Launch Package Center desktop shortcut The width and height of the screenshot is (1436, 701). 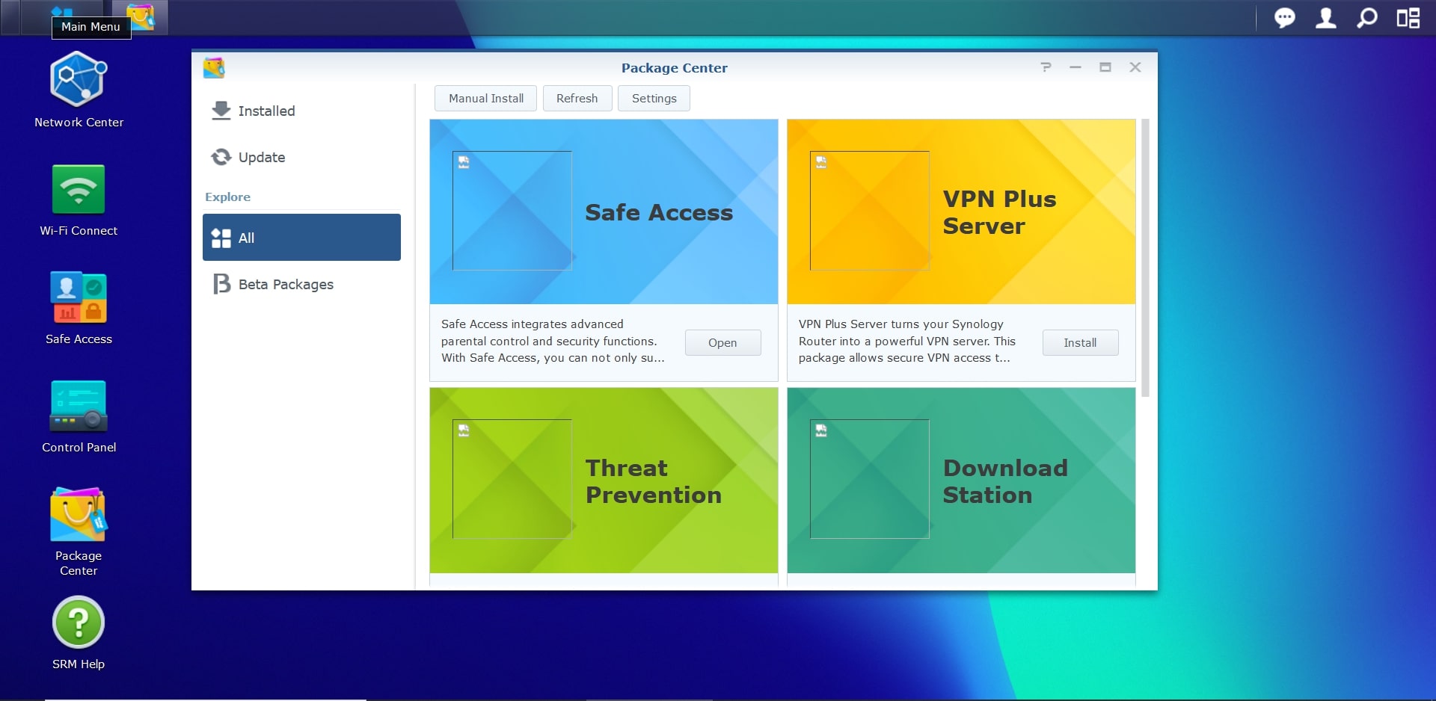(79, 531)
